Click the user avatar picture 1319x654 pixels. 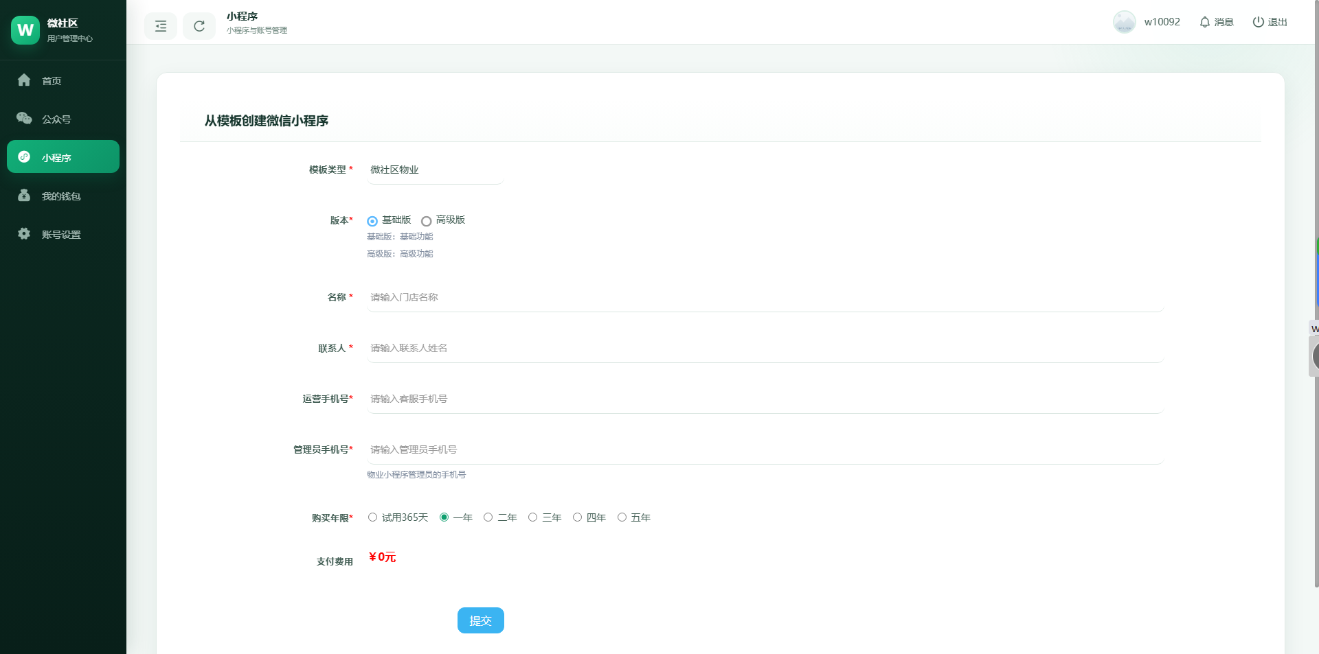1125,22
